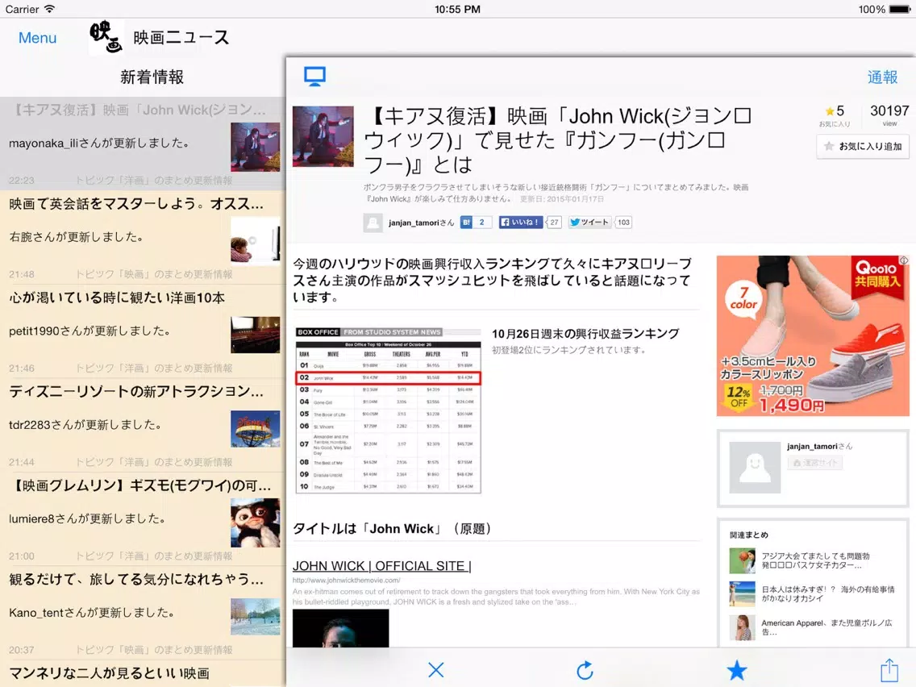This screenshot has width=916, height=687.
Task: Tap the Disney resort sign thumbnail
Action: tap(256, 429)
